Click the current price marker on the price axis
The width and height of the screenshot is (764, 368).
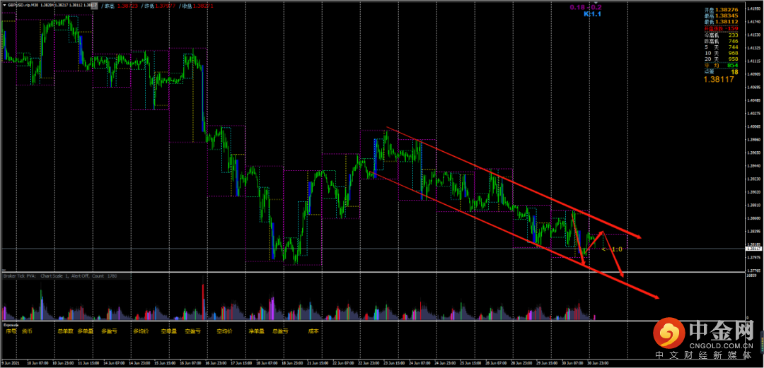pos(753,249)
